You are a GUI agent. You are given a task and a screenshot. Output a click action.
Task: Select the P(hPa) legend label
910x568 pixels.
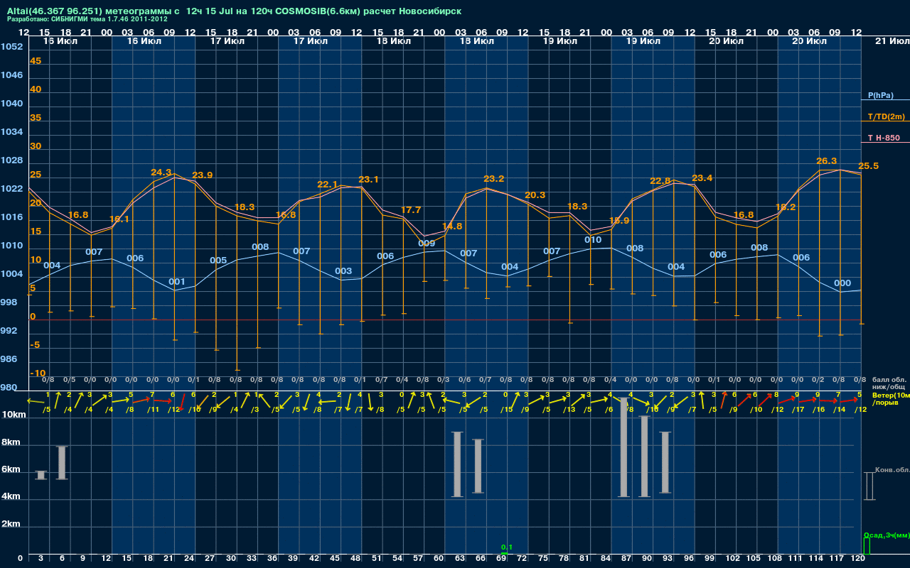tap(880, 95)
